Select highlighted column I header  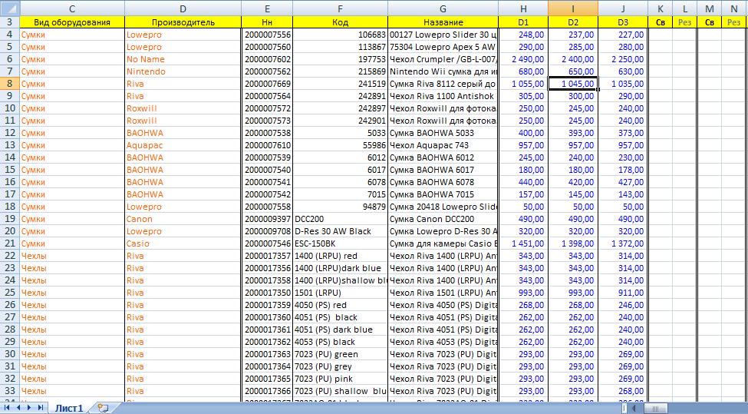[x=573, y=8]
